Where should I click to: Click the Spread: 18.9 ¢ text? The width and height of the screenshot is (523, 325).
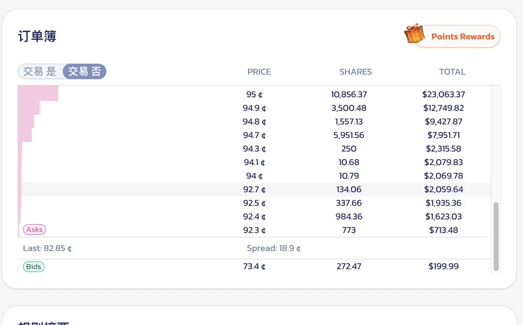[274, 248]
